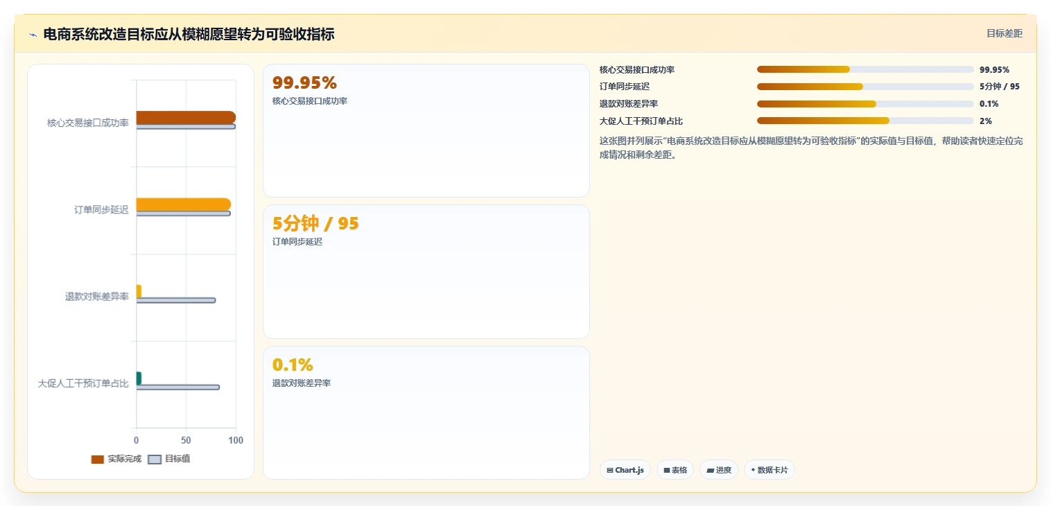Click the orange actual bar for 订单同步延迟
The height and width of the screenshot is (506, 1051).
coord(184,204)
